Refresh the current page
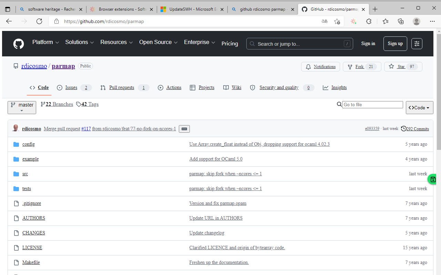Image resolution: width=441 pixels, height=275 pixels. pyautogui.click(x=39, y=21)
